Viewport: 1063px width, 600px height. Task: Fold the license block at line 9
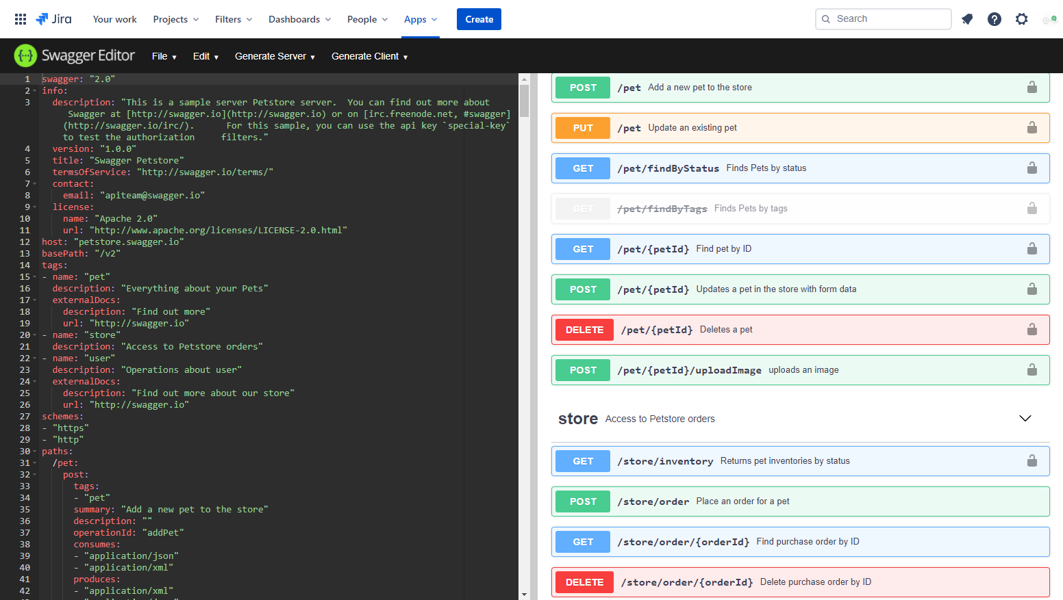35,207
